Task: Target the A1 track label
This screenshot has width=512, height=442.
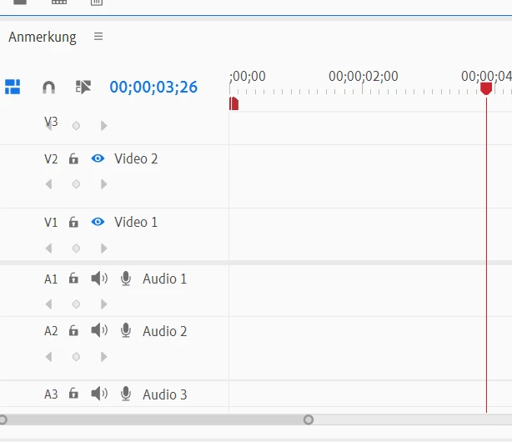Action: click(51, 279)
